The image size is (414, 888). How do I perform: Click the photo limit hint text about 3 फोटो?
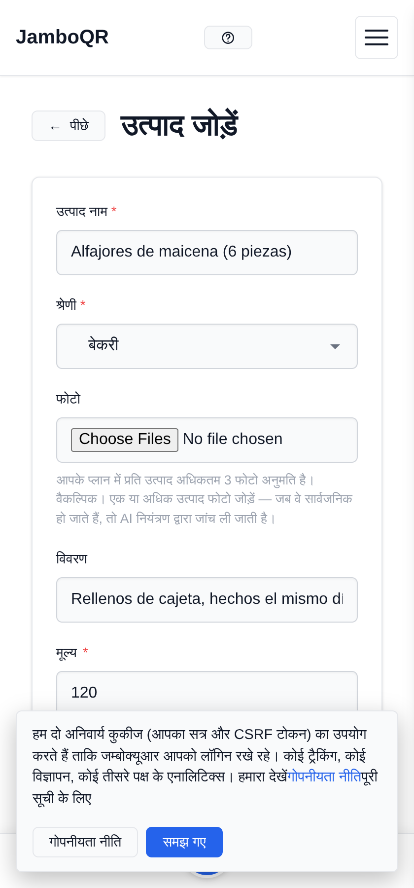tap(185, 480)
